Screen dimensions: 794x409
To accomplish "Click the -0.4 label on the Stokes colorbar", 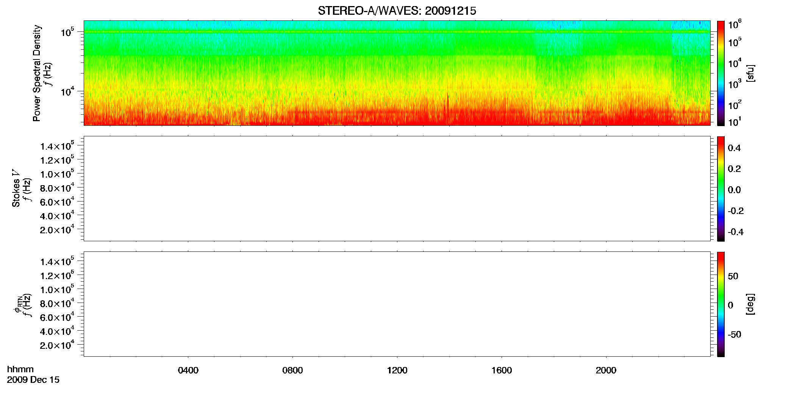I will pos(736,232).
